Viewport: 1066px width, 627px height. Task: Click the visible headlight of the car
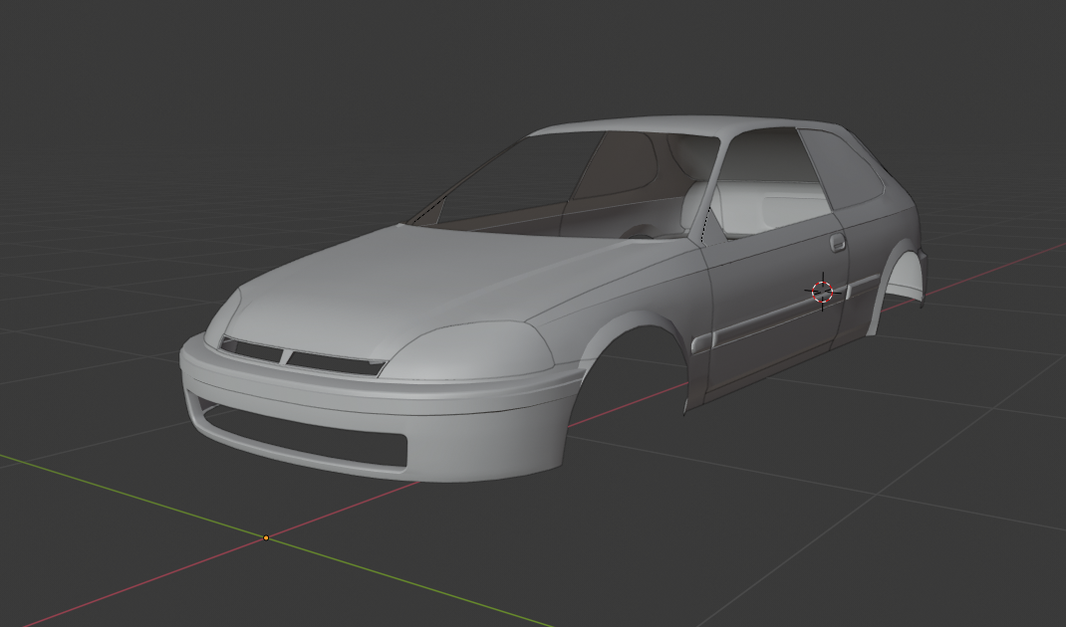click(469, 351)
